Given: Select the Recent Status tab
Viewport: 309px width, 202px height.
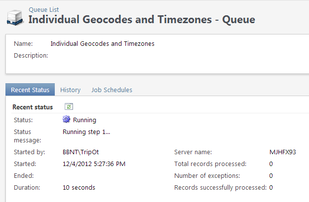Looking at the screenshot, I should pyautogui.click(x=30, y=90).
